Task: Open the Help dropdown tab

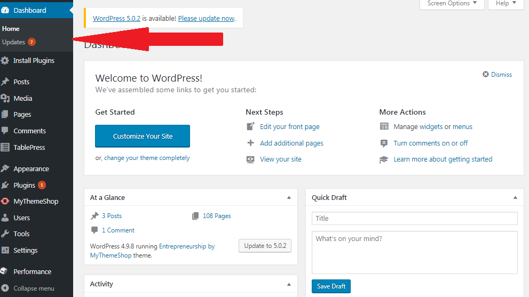Action: [x=506, y=4]
